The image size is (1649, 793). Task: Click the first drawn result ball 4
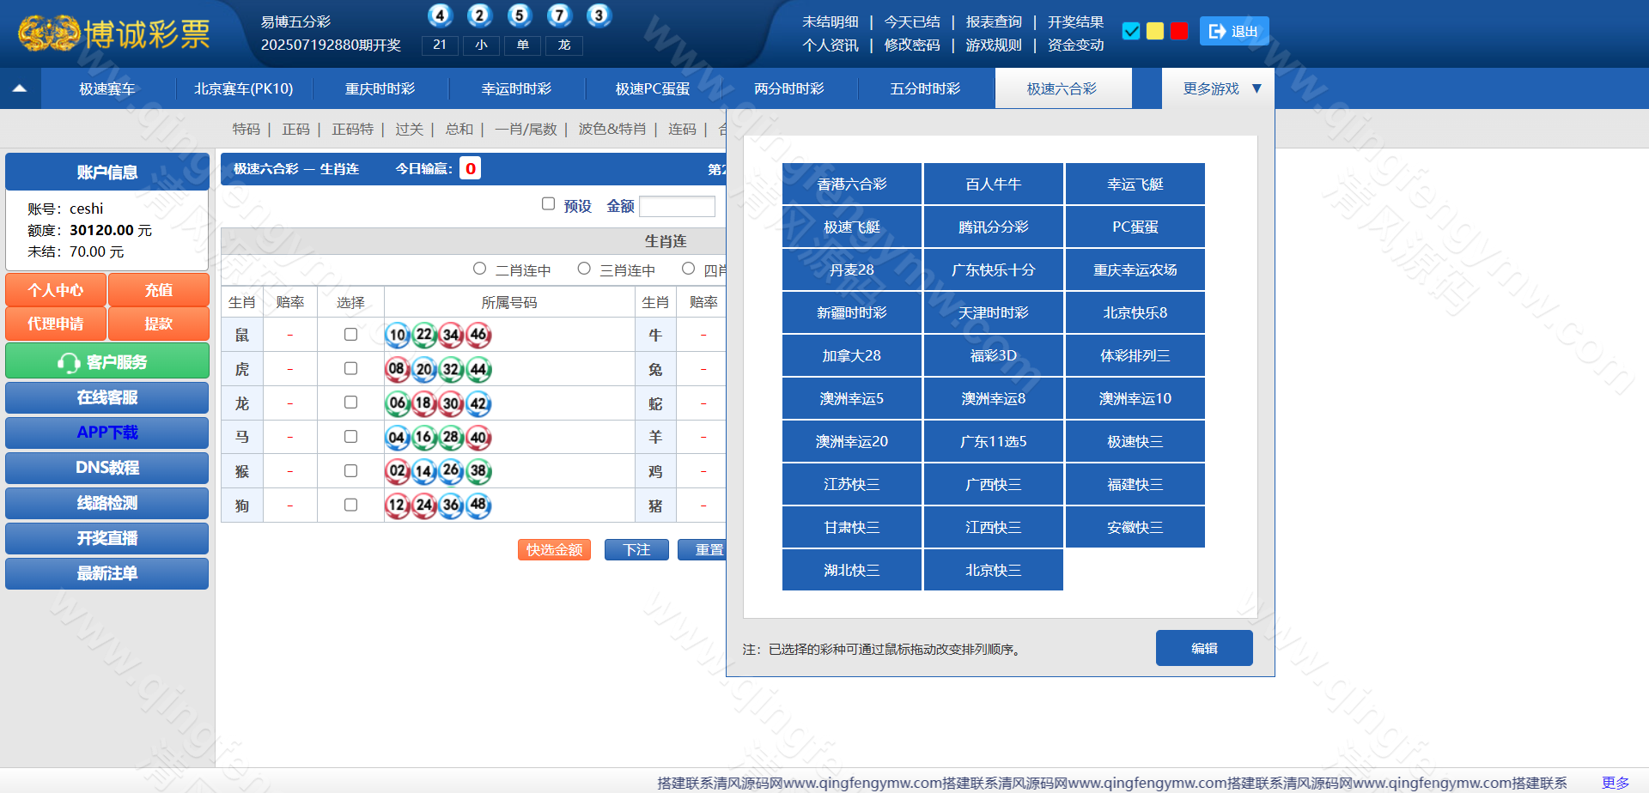(x=440, y=15)
